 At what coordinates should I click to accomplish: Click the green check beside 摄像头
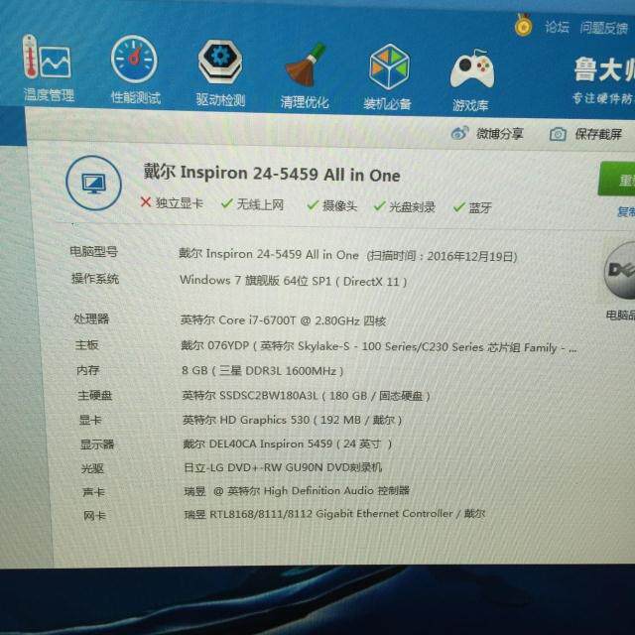[313, 205]
